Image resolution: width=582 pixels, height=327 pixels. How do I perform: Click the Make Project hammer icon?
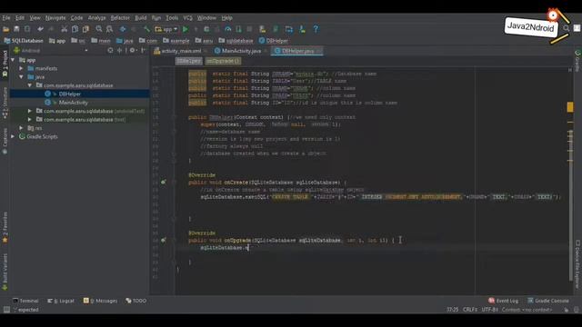pos(146,29)
